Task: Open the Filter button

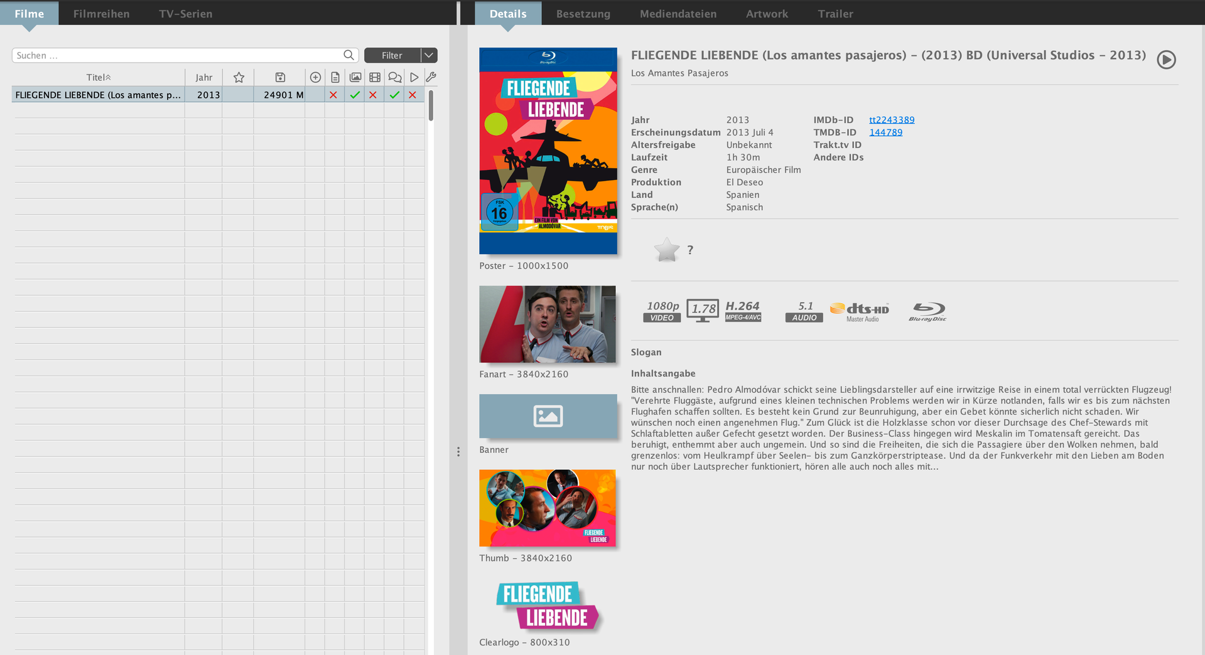Action: [x=392, y=55]
